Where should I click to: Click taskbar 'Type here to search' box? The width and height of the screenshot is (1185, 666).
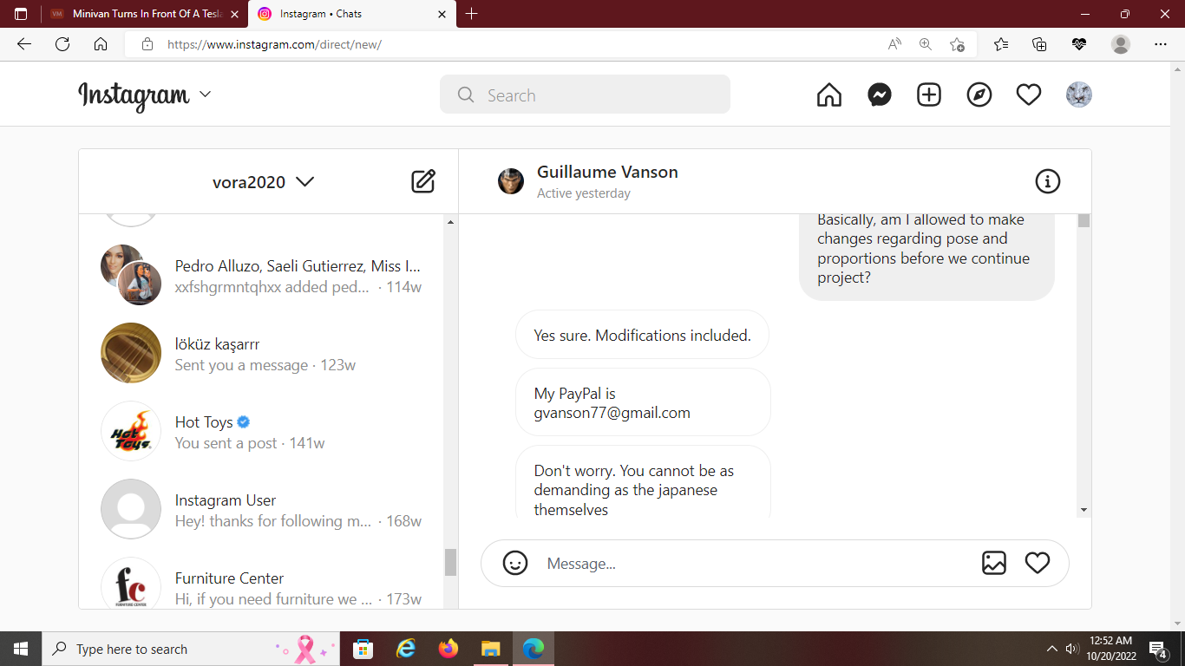(191, 649)
